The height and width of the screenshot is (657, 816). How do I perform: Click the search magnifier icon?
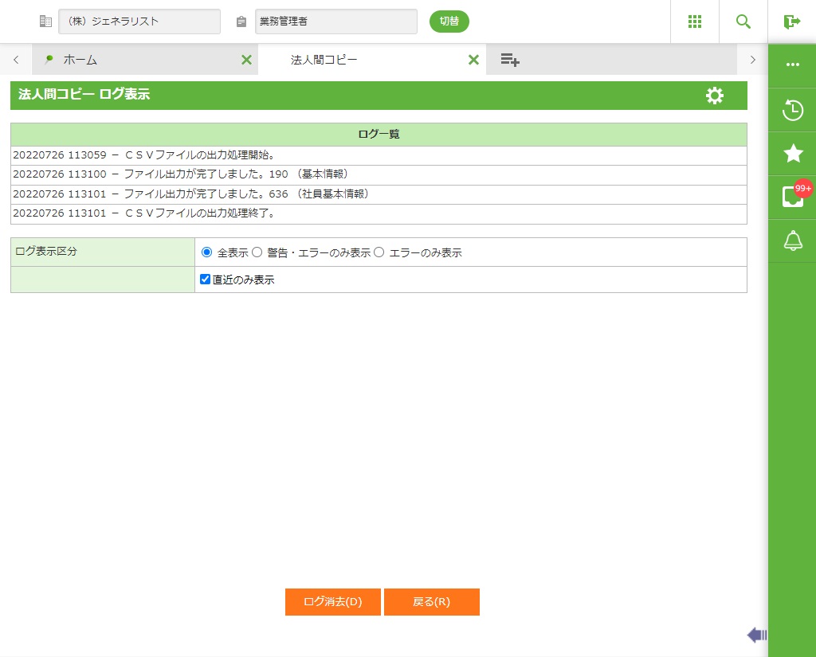tap(743, 22)
